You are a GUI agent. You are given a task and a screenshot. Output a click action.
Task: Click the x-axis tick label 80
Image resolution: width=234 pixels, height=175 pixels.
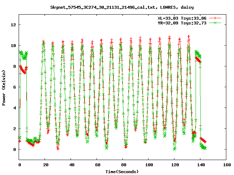[124, 165]
